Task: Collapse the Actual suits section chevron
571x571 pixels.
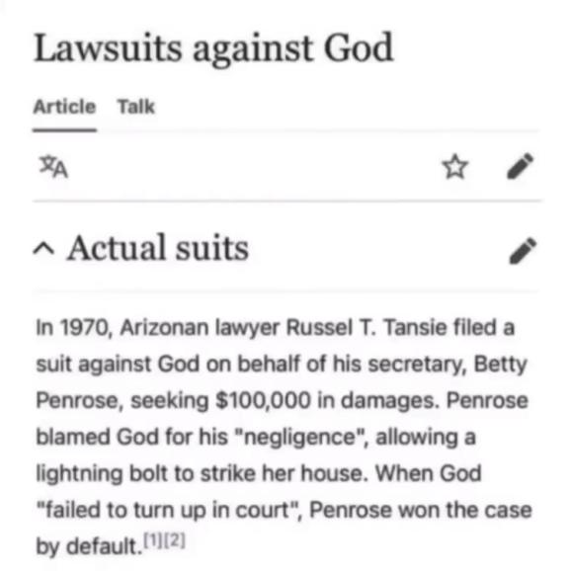Action: 44,249
